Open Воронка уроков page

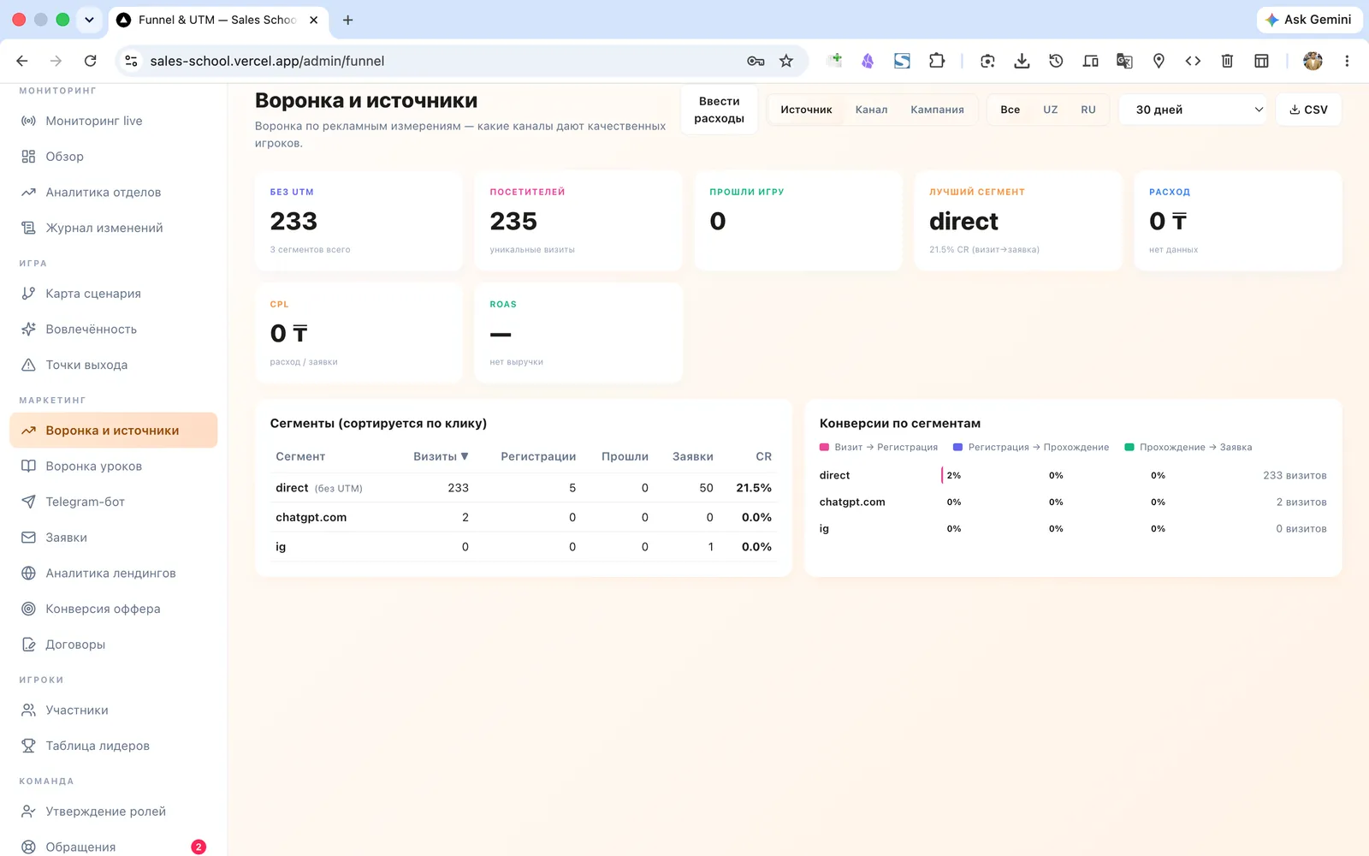click(113, 467)
